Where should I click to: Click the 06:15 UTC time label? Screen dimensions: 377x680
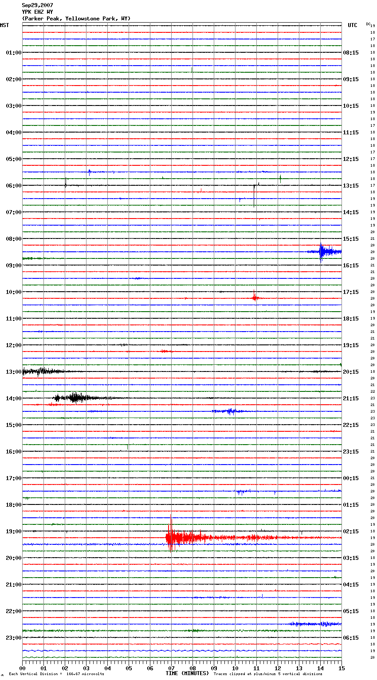(x=351, y=638)
